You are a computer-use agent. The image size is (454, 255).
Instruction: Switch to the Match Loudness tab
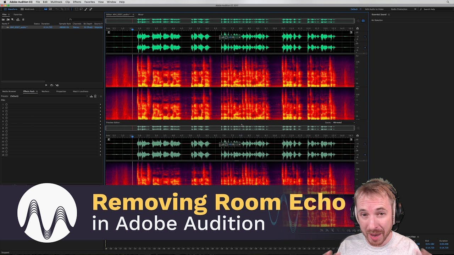click(81, 91)
